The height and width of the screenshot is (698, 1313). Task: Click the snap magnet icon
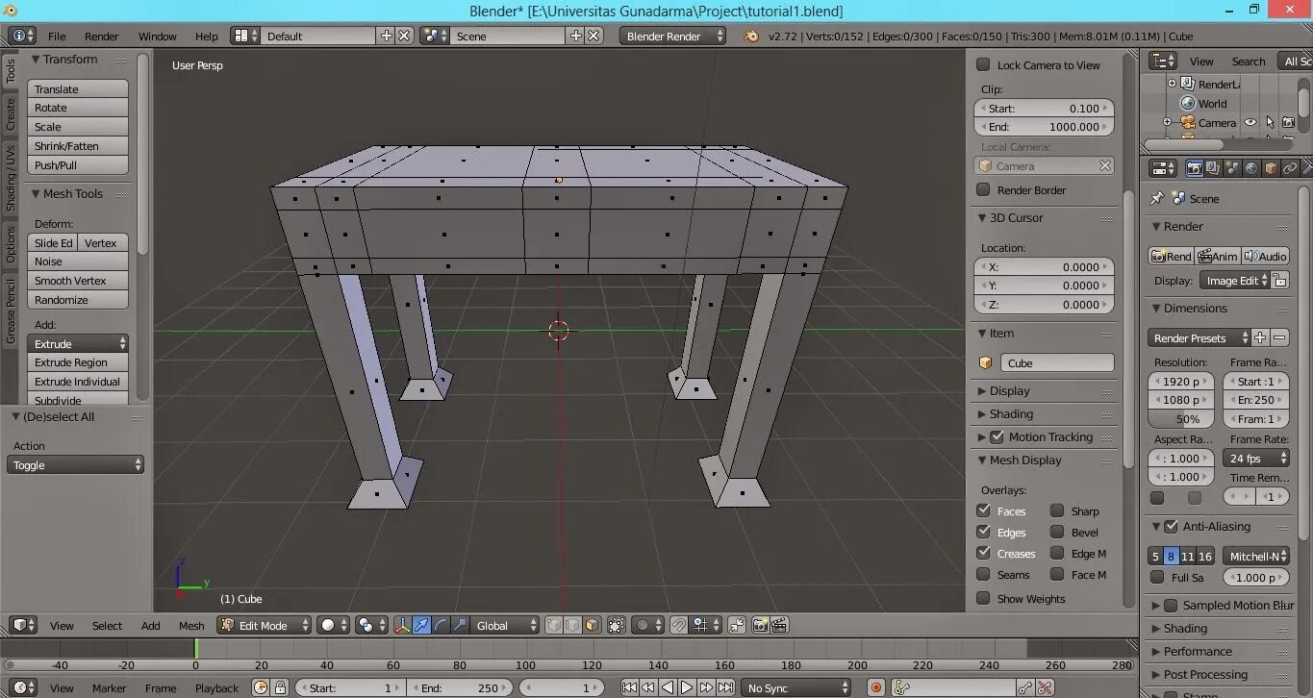click(679, 625)
